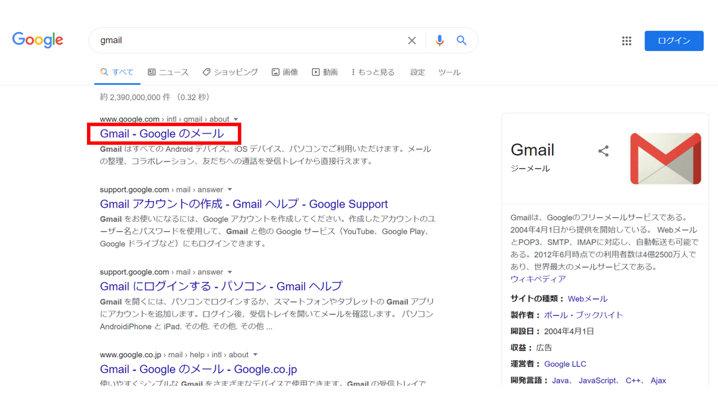Open Gmail - Google のメール - Google.co.jp result

click(x=199, y=370)
